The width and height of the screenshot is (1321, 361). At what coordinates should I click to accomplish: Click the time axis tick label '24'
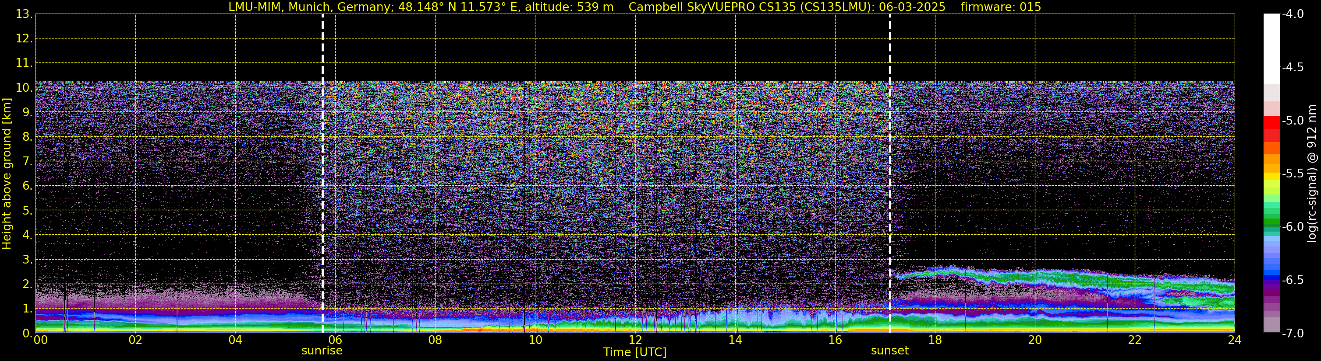[x=1235, y=340]
